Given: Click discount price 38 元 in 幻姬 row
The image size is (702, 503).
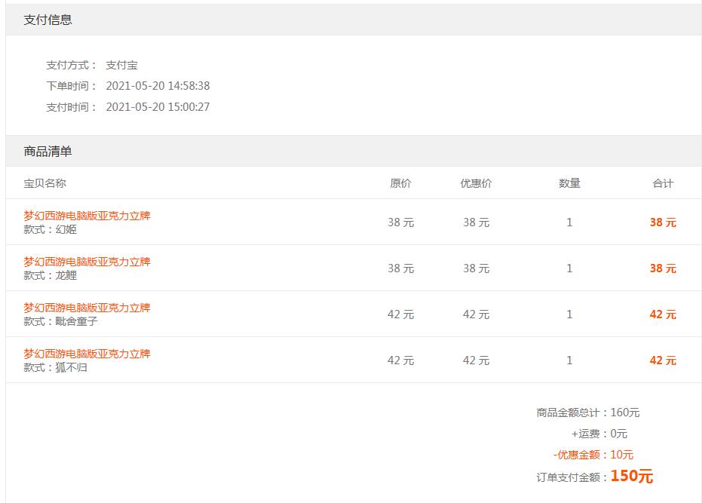Looking at the screenshot, I should pos(476,222).
